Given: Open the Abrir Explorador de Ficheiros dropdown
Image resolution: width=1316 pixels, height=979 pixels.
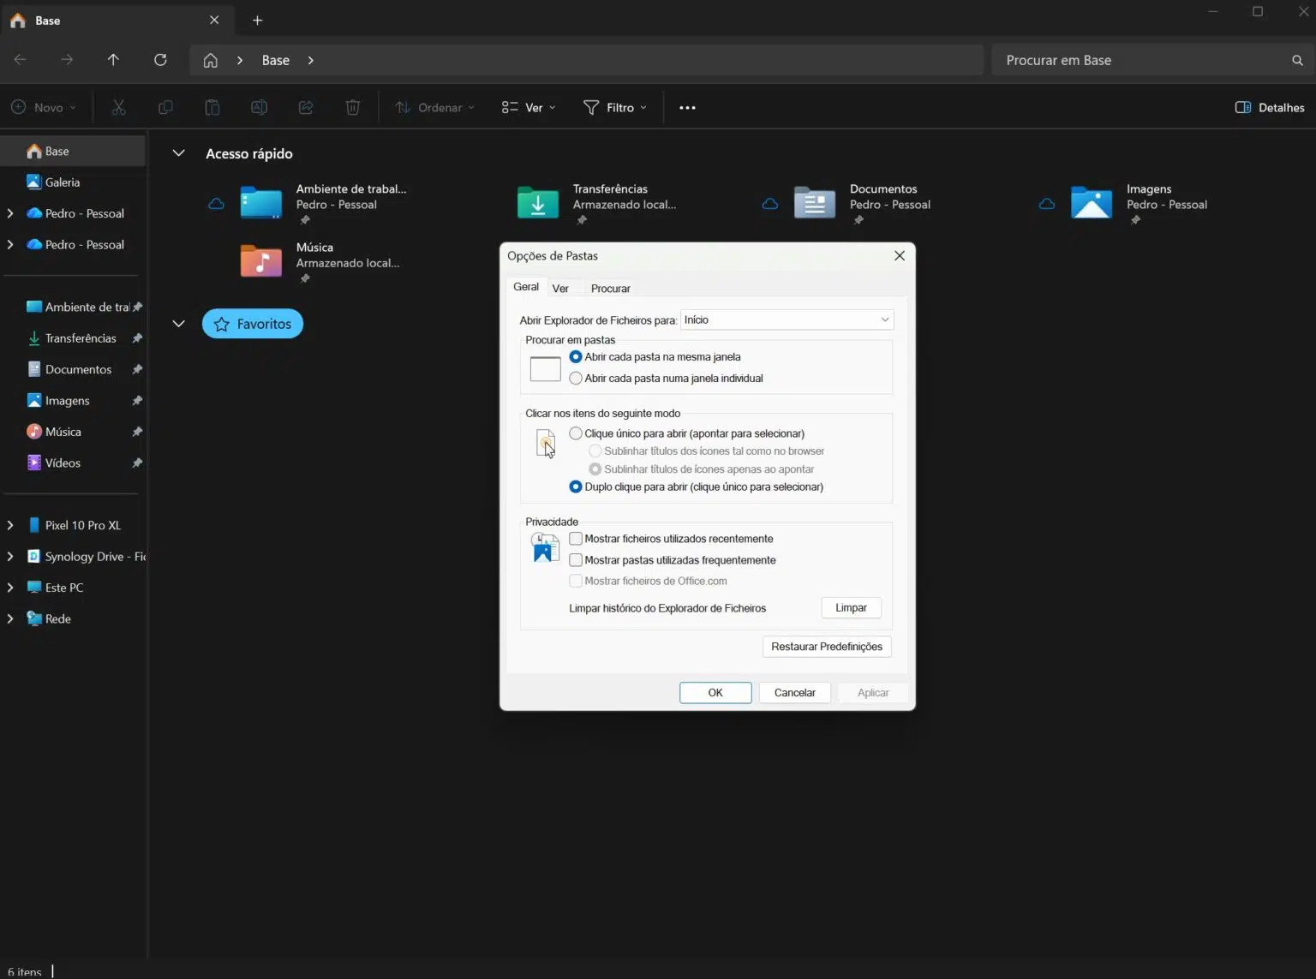Looking at the screenshot, I should (787, 319).
